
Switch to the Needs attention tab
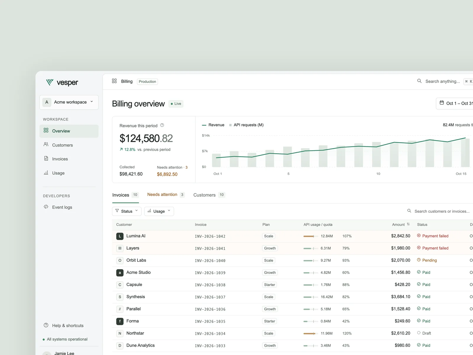pyautogui.click(x=166, y=195)
